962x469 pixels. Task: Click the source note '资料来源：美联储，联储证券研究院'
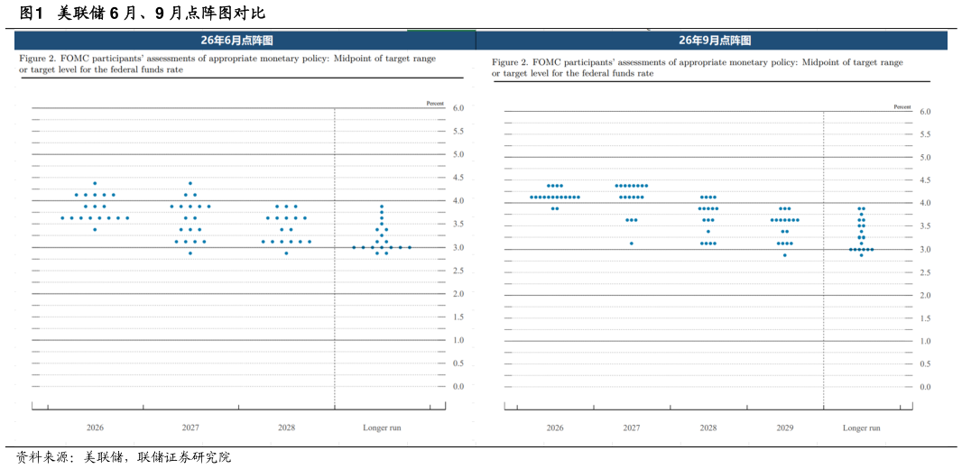(124, 457)
